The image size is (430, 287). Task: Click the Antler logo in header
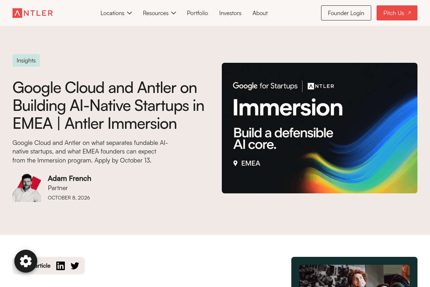coord(33,13)
